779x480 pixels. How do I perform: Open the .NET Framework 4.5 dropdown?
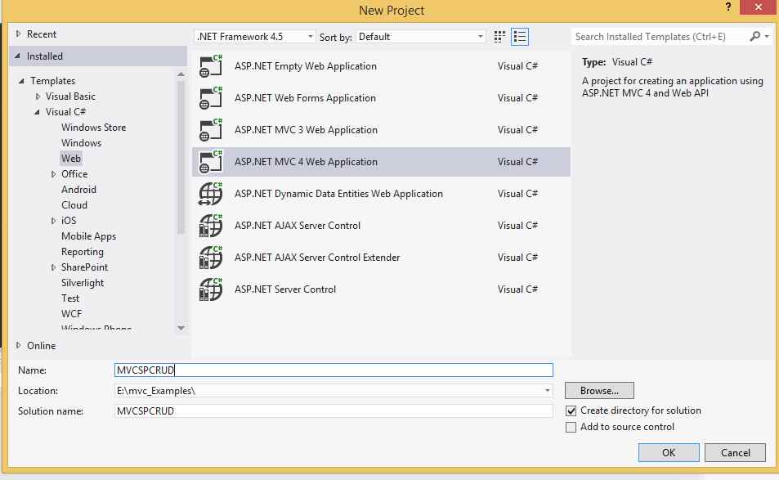311,36
